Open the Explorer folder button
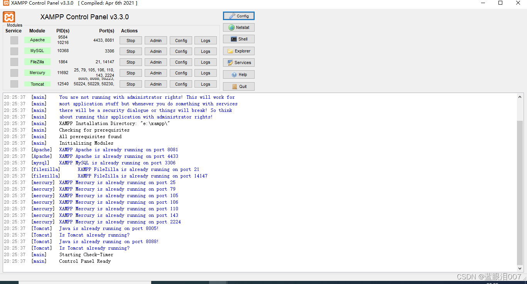 pos(239,51)
